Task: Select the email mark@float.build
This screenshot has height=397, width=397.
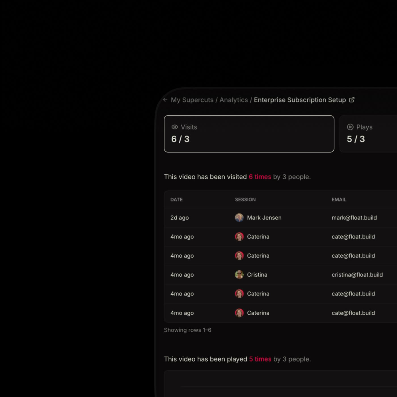Action: 354,218
